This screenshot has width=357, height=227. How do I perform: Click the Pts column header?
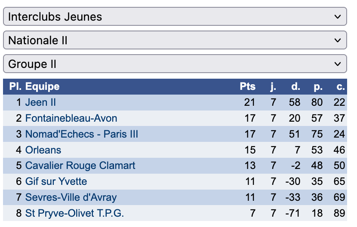[x=247, y=86]
